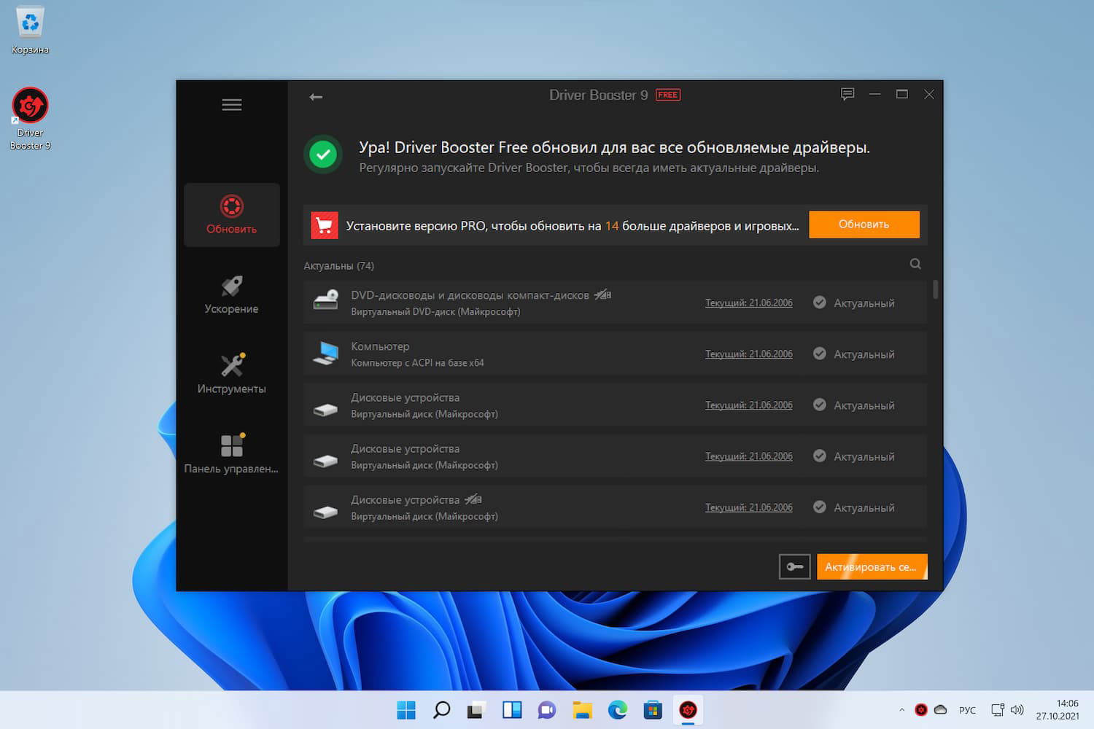
Task: Click the orange Обновить upgrade button
Action: (x=864, y=225)
